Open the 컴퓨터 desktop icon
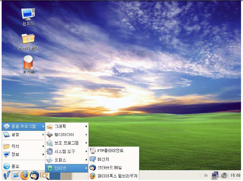 coord(28,17)
